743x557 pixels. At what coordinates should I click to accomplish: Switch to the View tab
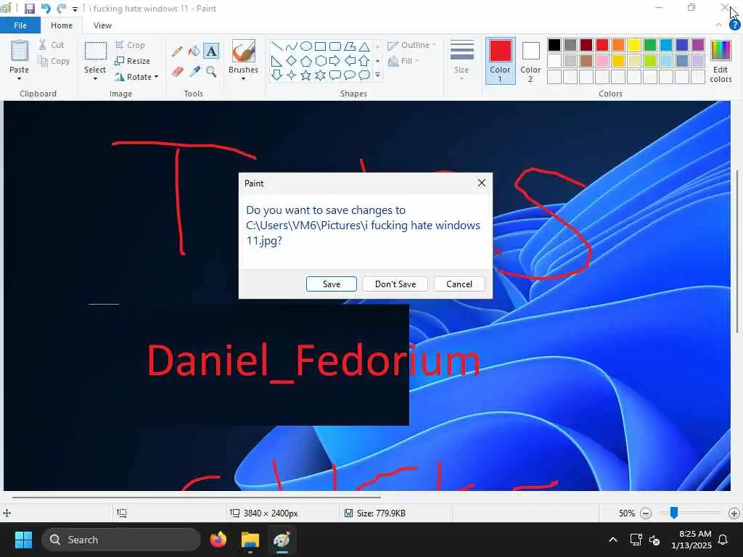(x=102, y=25)
